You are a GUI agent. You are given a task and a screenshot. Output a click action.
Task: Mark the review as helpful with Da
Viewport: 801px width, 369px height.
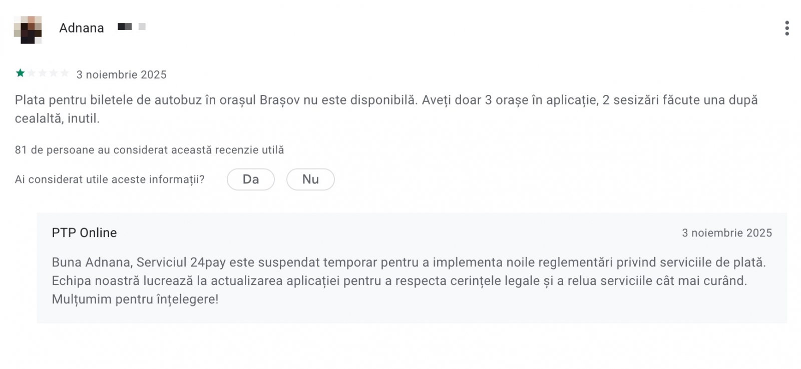(x=250, y=179)
